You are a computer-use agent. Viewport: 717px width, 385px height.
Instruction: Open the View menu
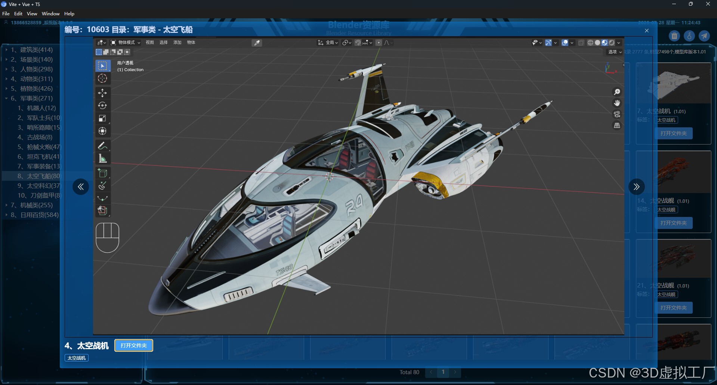tap(32, 14)
